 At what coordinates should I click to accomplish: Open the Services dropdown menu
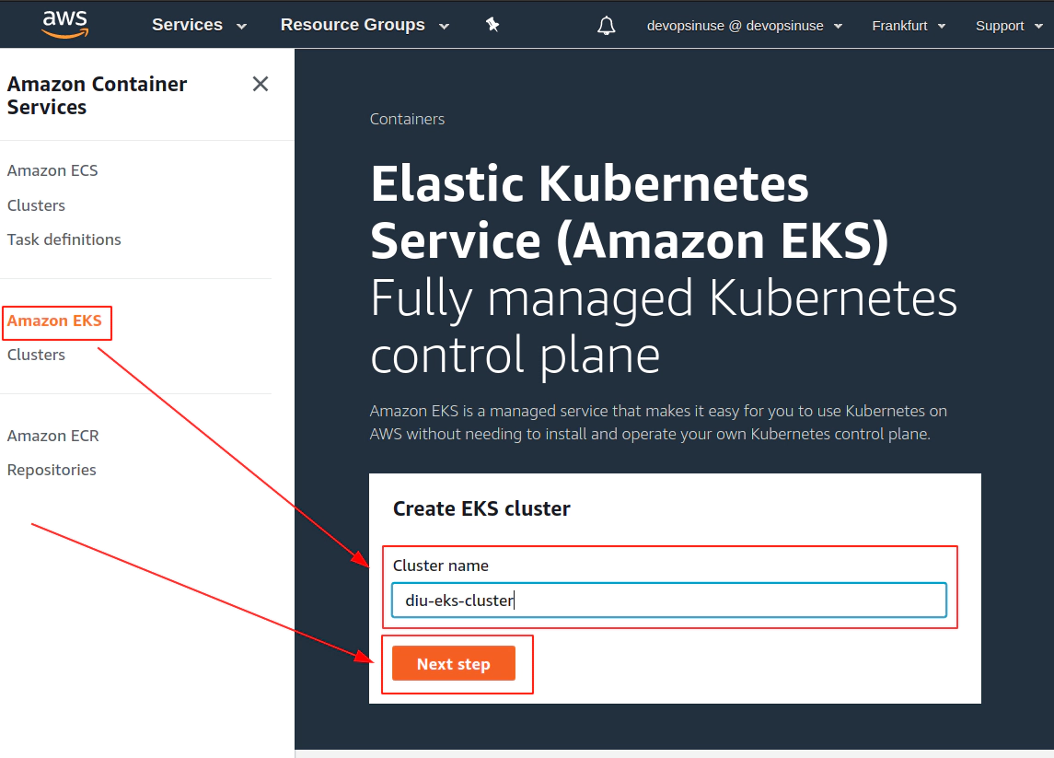pos(199,25)
